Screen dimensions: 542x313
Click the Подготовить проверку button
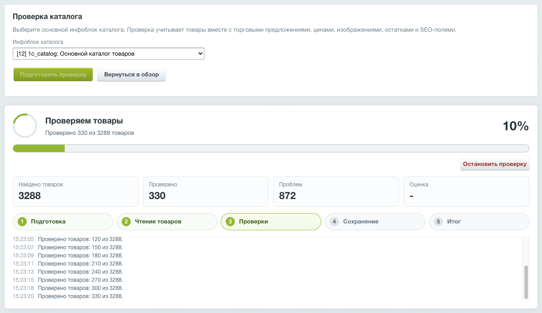click(53, 74)
